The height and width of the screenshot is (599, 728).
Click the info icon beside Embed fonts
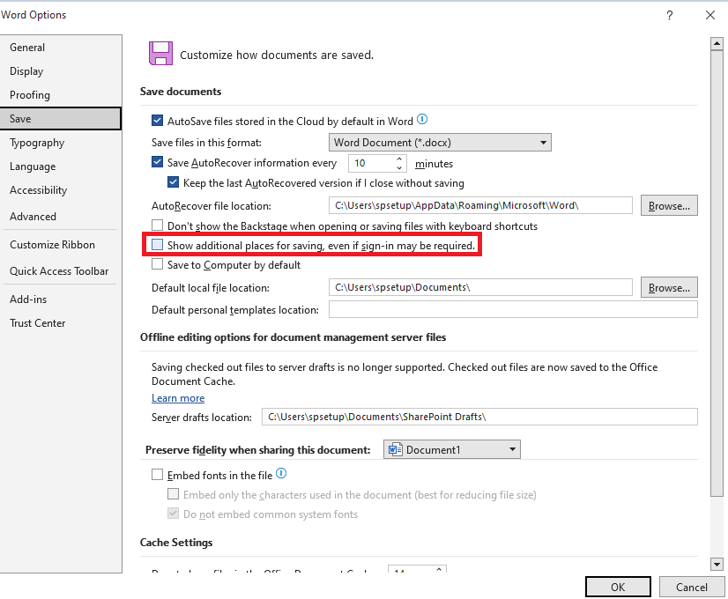279,473
